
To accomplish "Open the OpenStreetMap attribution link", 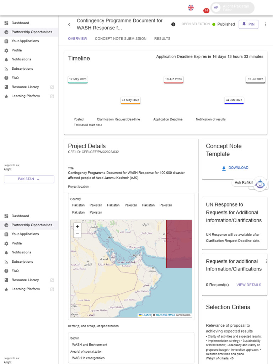I will pyautogui.click(x=165, y=315).
